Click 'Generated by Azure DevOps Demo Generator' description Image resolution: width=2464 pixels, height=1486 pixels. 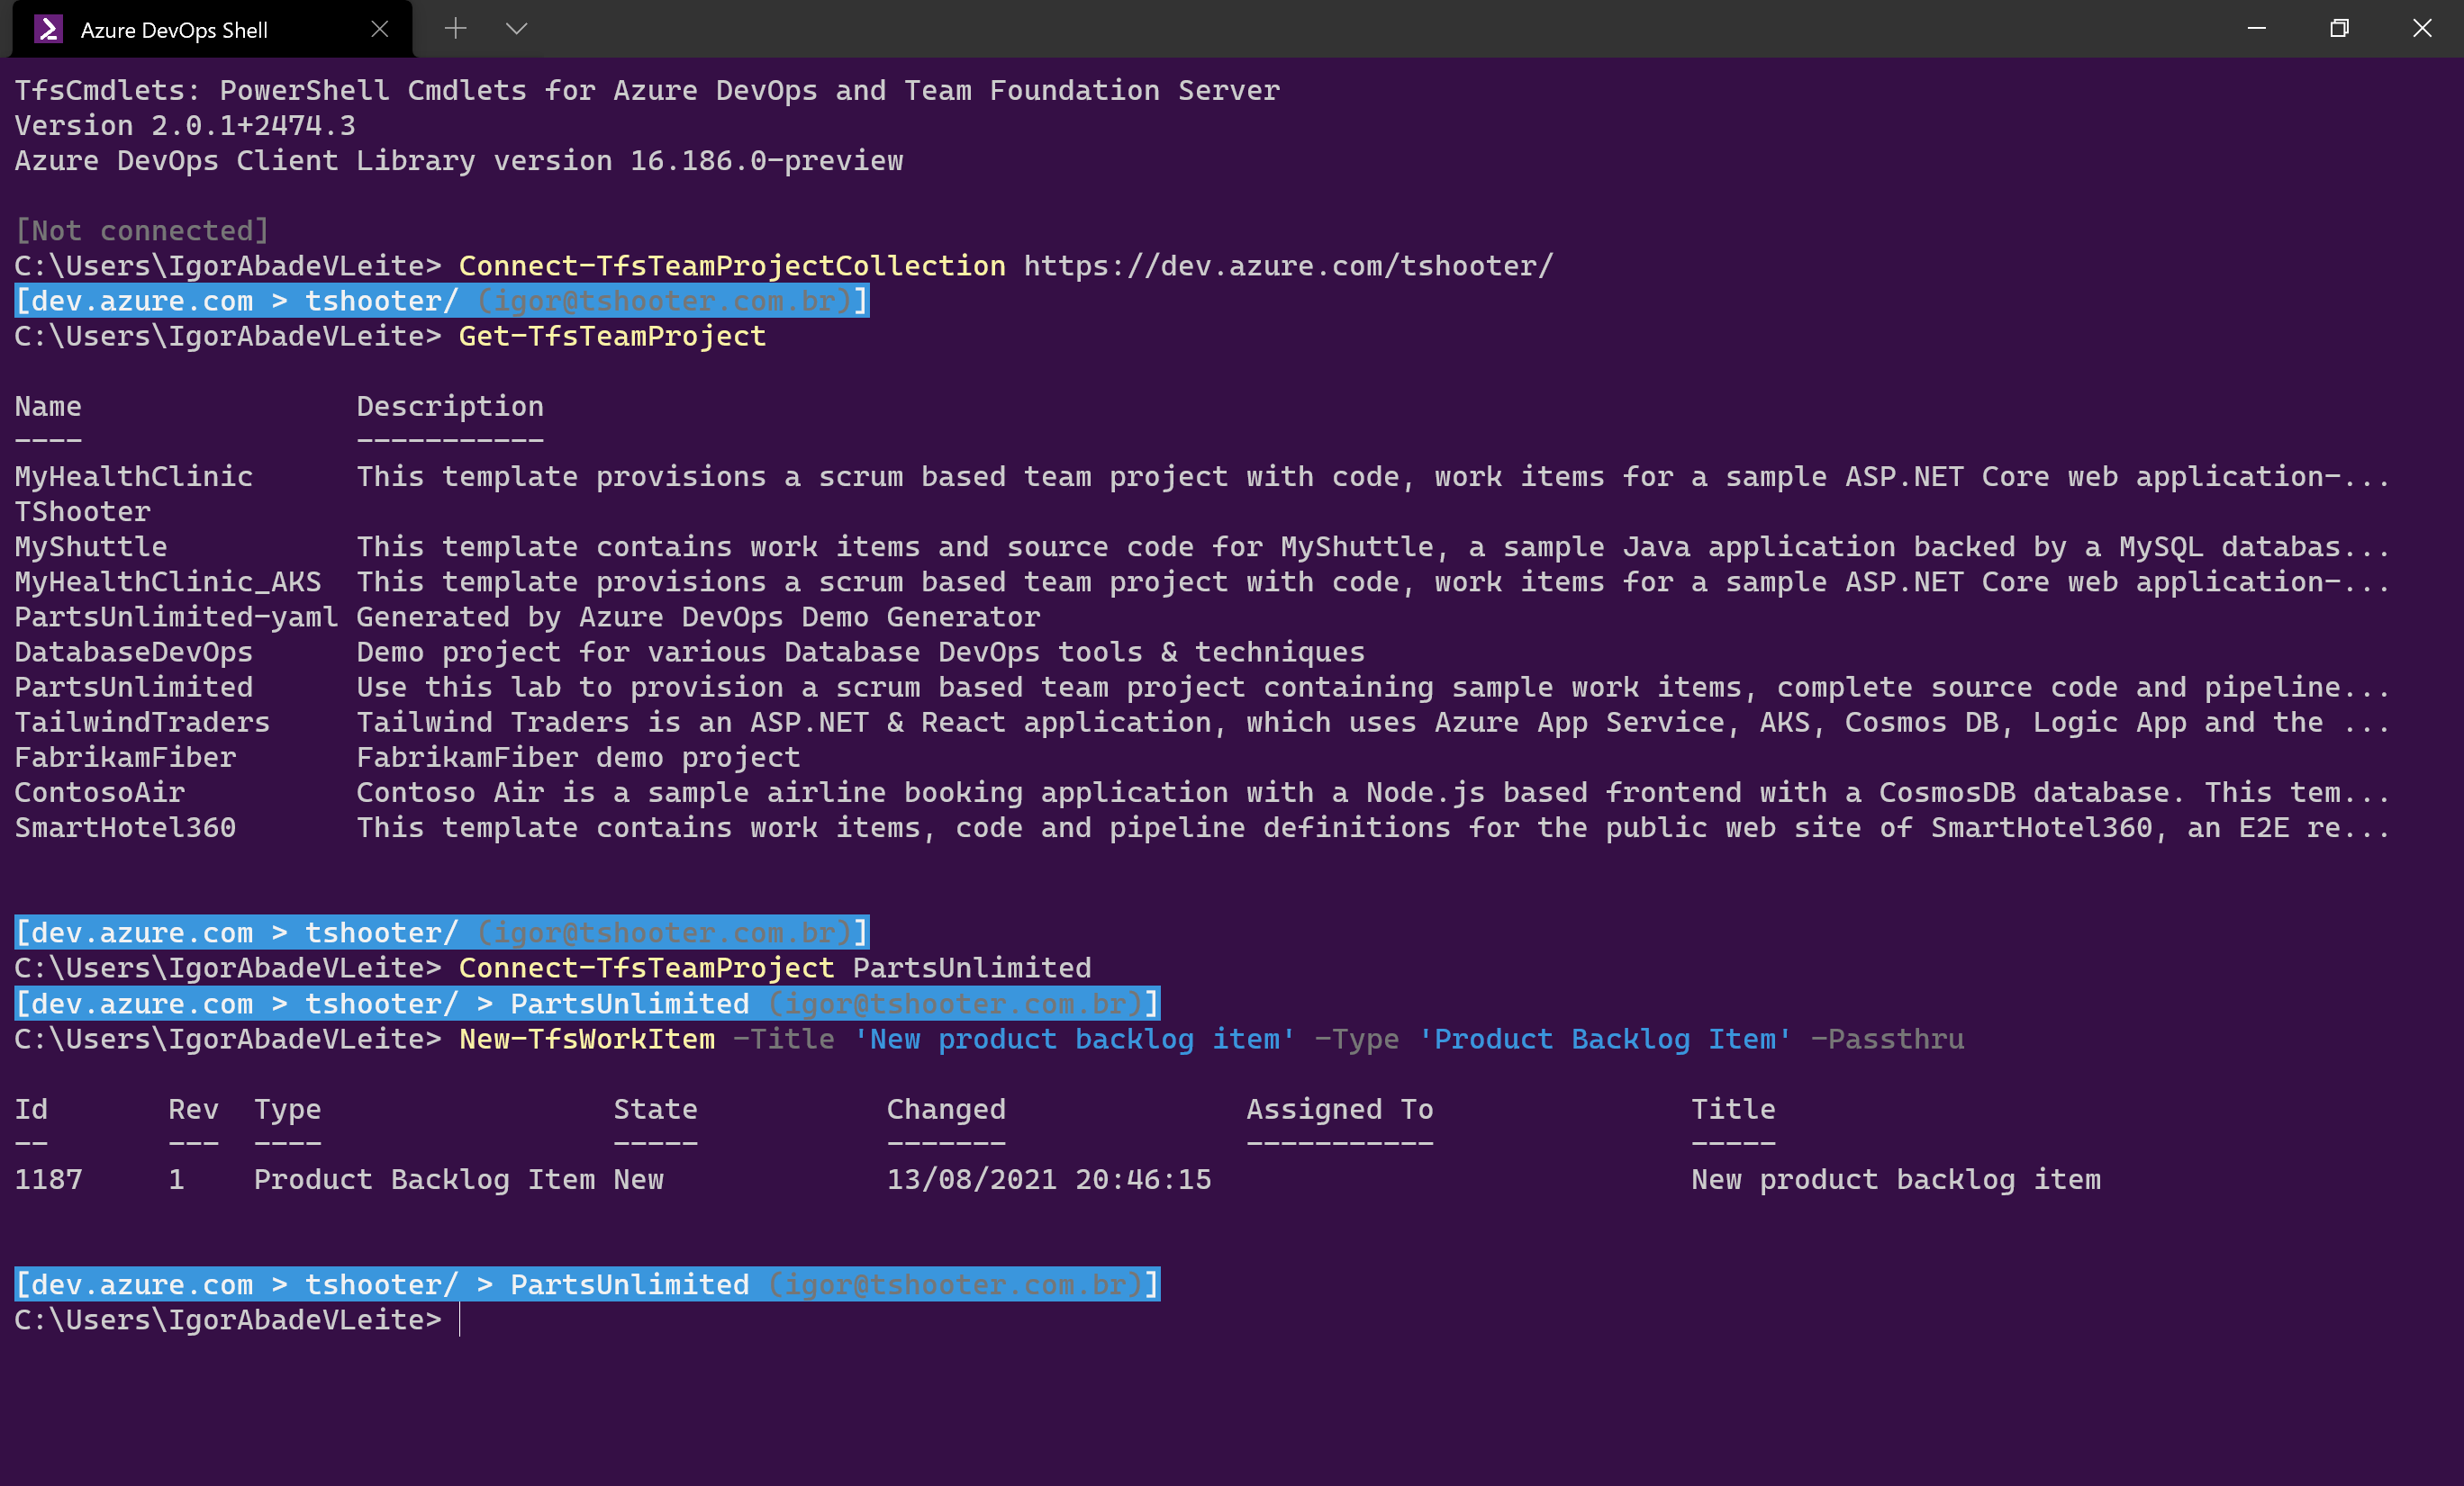coord(698,617)
